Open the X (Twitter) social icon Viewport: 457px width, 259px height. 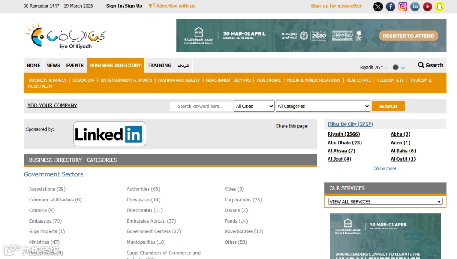coord(378,6)
